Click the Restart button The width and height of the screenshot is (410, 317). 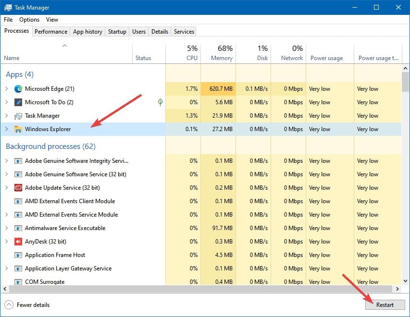pyautogui.click(x=385, y=305)
